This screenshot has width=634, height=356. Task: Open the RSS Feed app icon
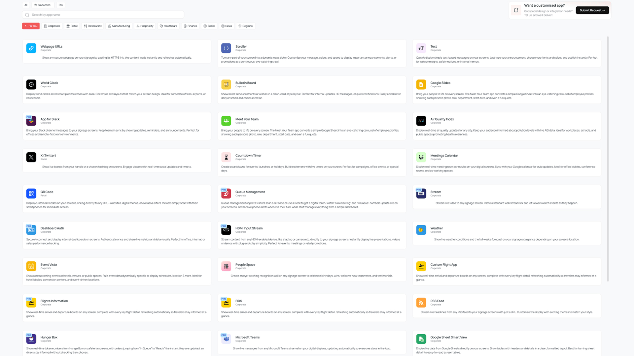[x=421, y=302]
